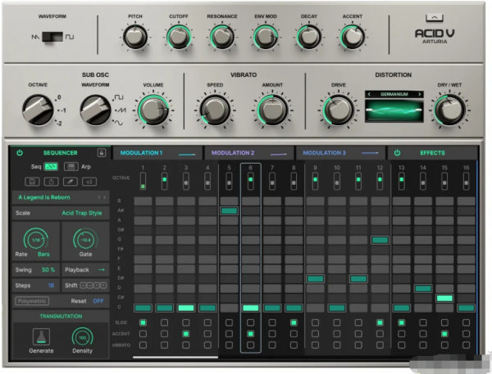
Task: Click the Swing 50 % value
Action: [48, 270]
